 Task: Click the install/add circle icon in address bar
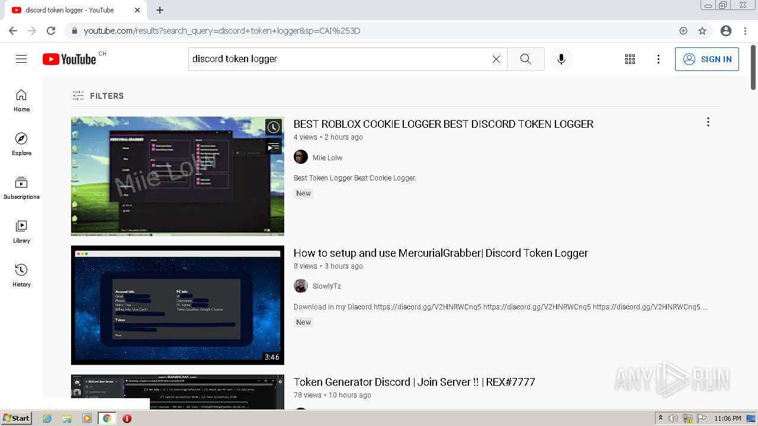(x=683, y=31)
